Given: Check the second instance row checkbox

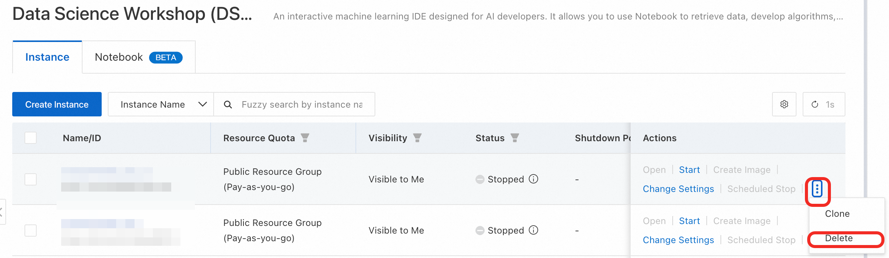Looking at the screenshot, I should (31, 230).
